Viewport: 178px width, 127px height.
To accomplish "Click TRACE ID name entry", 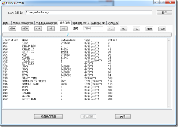I will 28,61.
